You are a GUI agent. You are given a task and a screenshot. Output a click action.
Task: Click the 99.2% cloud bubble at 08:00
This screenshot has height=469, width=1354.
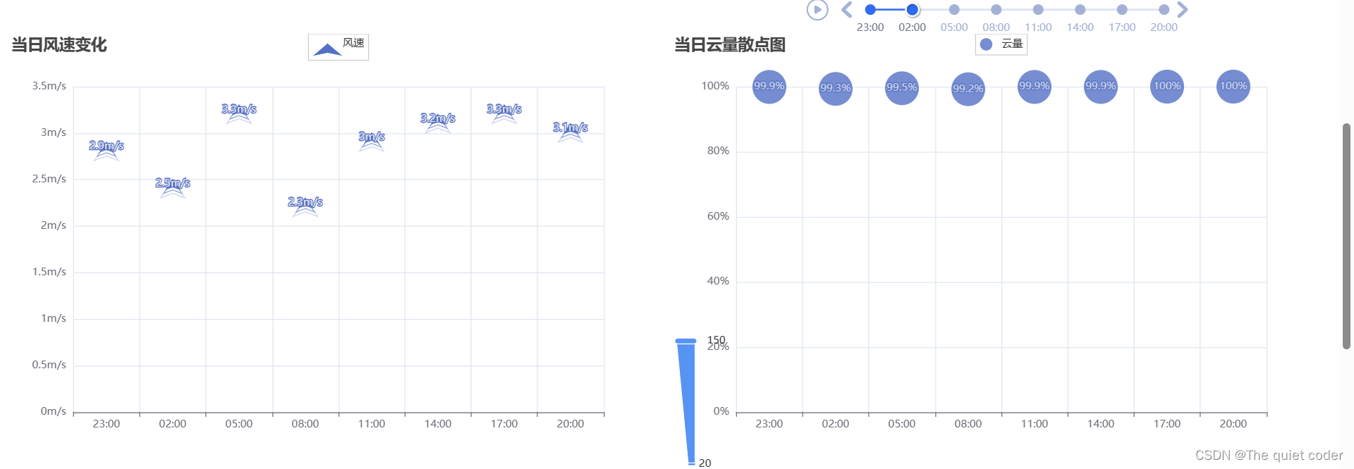tap(968, 89)
